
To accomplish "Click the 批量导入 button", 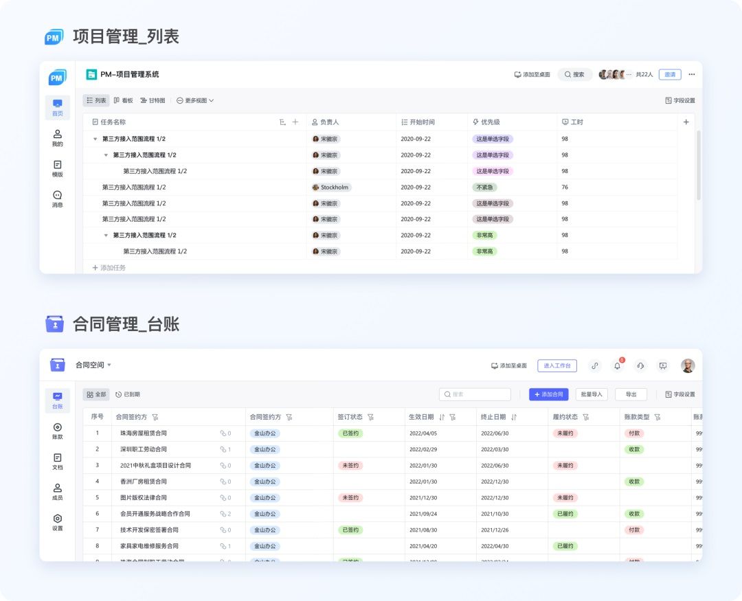I will [592, 394].
